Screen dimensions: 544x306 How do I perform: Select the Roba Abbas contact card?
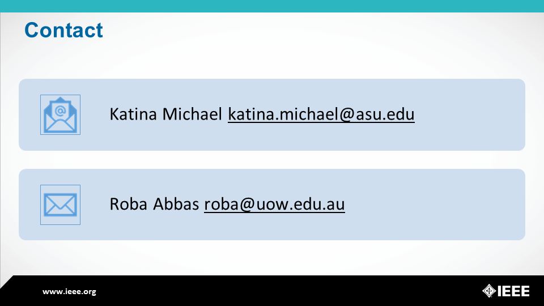pos(272,205)
